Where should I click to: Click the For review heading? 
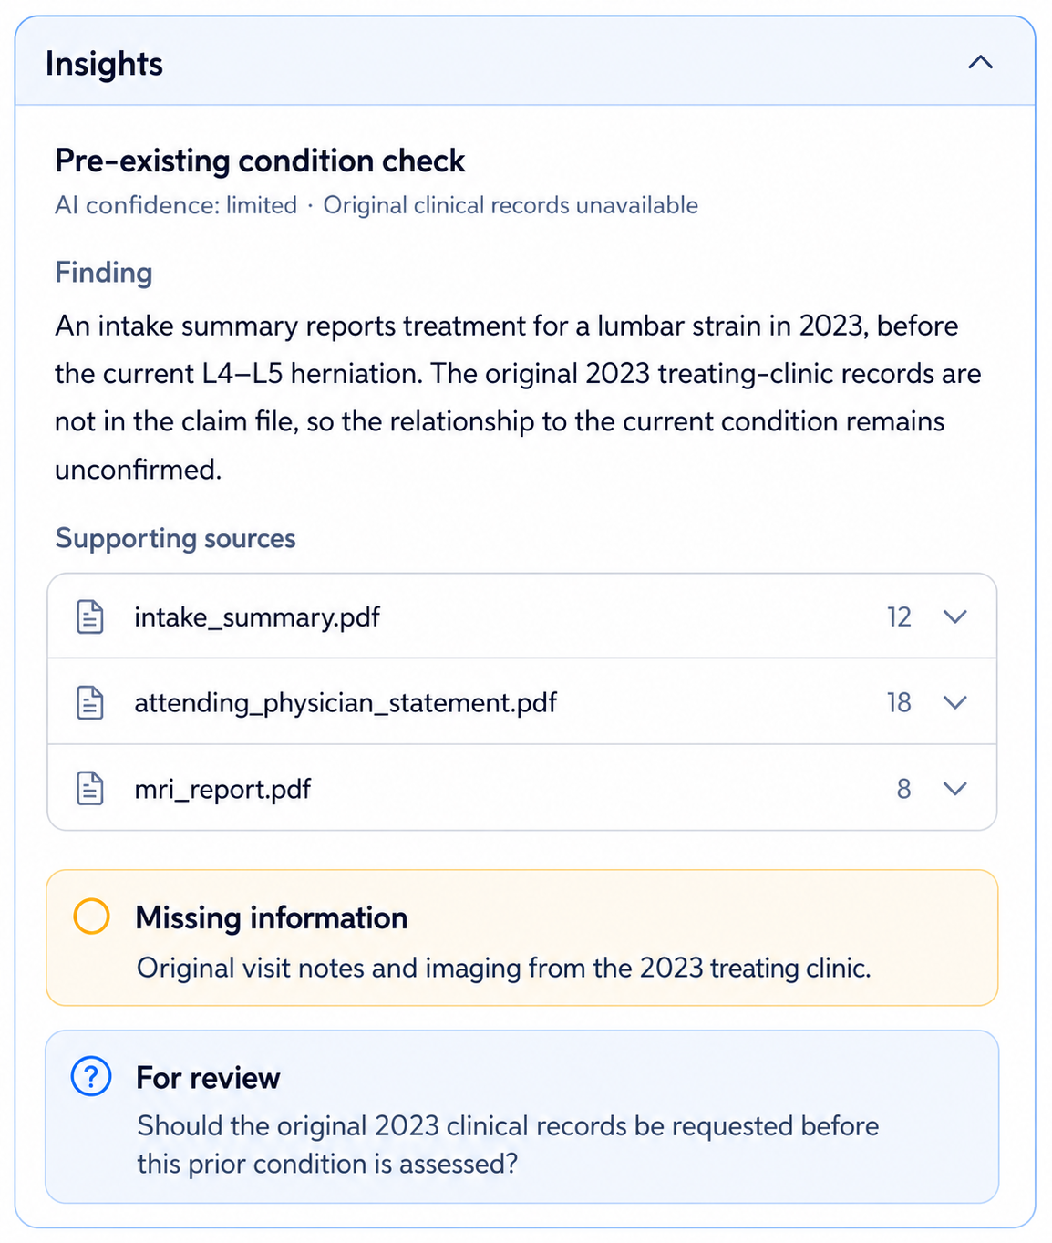[208, 1078]
